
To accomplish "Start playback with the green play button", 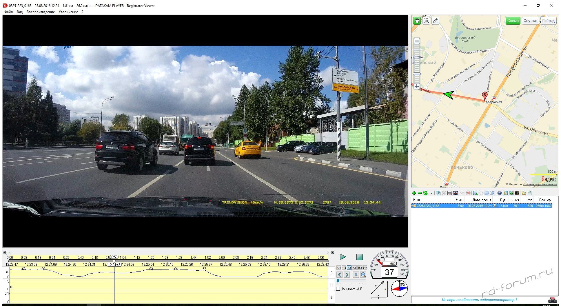I will click(x=343, y=257).
